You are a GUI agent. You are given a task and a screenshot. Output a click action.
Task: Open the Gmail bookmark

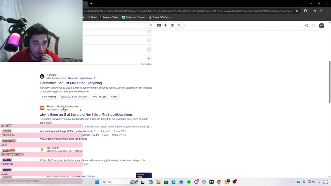92,17
